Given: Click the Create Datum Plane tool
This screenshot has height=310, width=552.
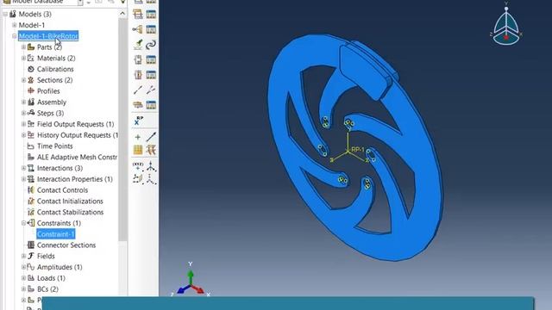Looking at the screenshot, I should (138, 179).
